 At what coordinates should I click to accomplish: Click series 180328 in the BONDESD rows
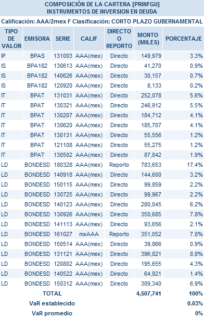(63, 165)
